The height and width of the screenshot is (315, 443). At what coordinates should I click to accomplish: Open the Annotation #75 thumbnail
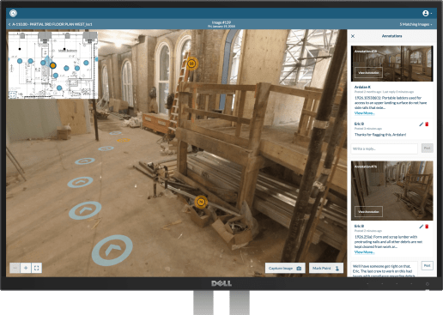point(391,191)
